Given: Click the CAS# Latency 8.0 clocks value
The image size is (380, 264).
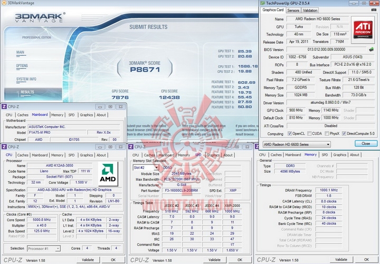Looking at the screenshot, I should [x=329, y=201].
